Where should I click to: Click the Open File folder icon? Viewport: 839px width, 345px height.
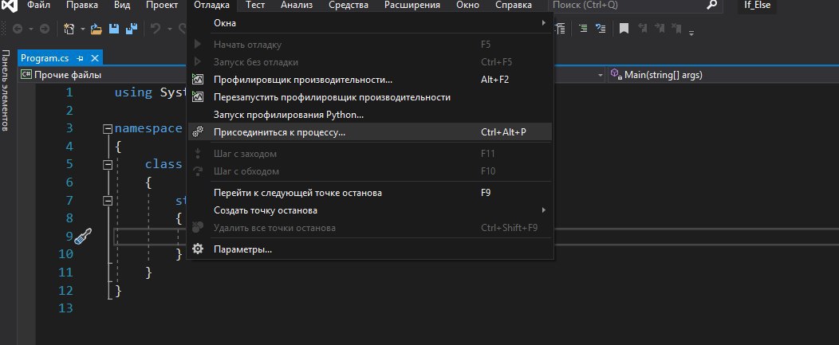click(97, 29)
